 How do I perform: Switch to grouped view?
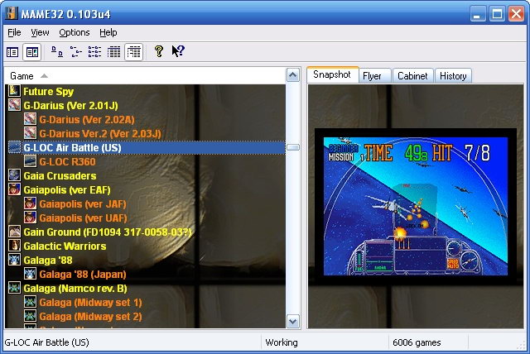click(x=134, y=52)
